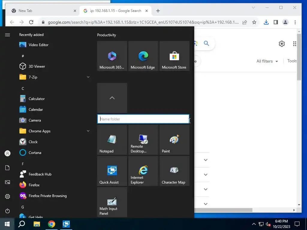Launch Remote Desktop tile
Viewport: 307px width, 230px height.
(x=143, y=140)
